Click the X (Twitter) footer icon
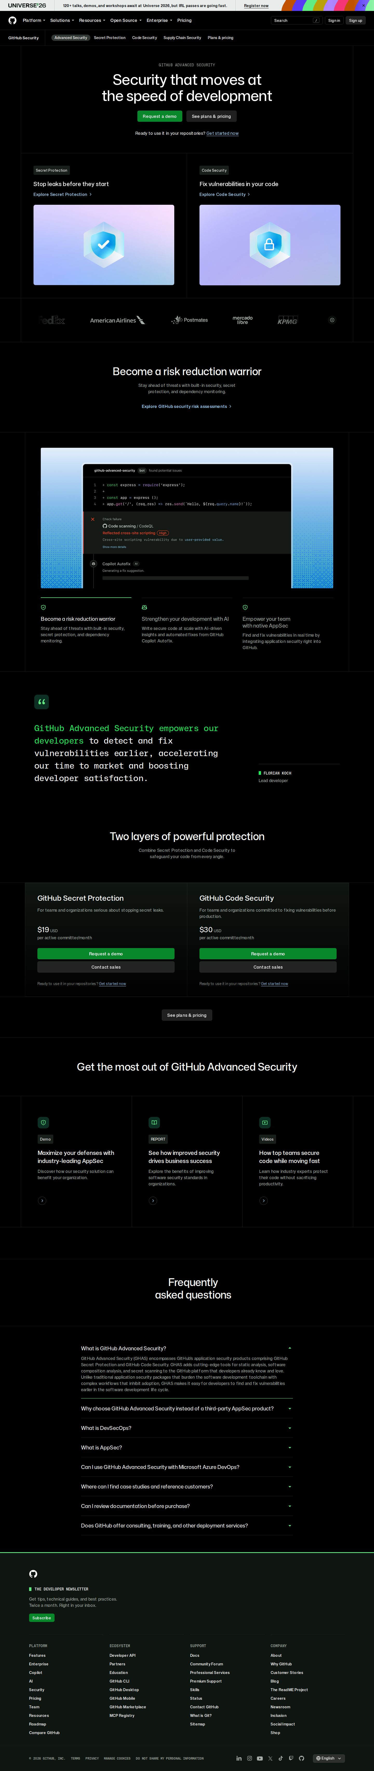The width and height of the screenshot is (374, 1771). (x=270, y=1758)
